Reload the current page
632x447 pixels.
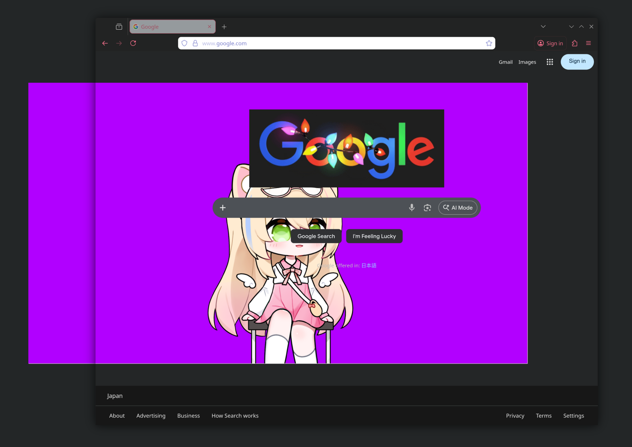133,43
